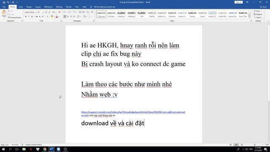
Task: Toggle italic formatting
Action: pos(29,16)
